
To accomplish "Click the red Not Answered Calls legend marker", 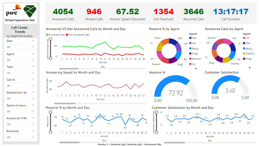I will (x=67, y=35).
